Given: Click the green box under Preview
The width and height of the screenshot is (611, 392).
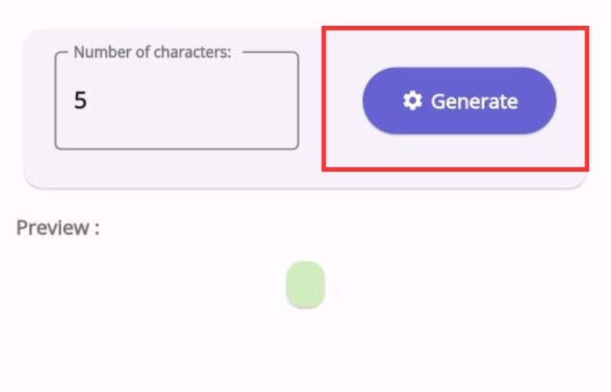Looking at the screenshot, I should click(305, 285).
